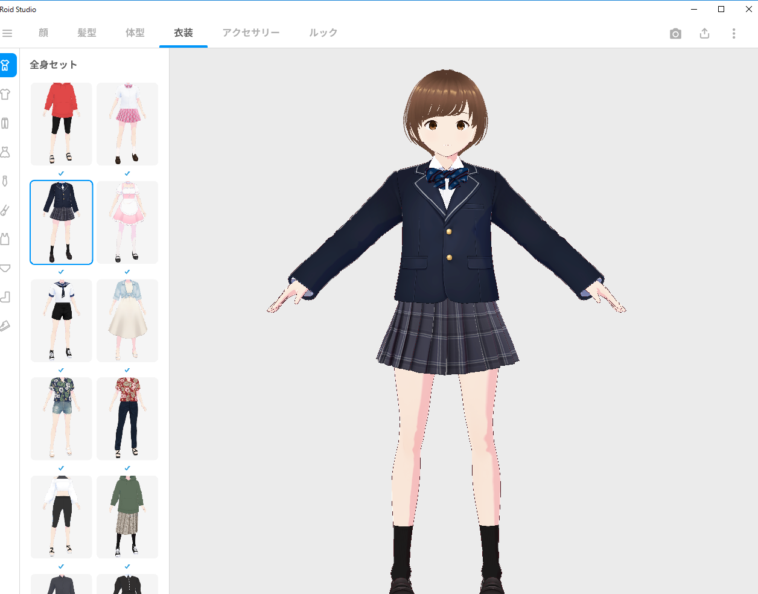The height and width of the screenshot is (594, 758).
Task: Select the tank top inner tops icon
Action: click(5, 239)
